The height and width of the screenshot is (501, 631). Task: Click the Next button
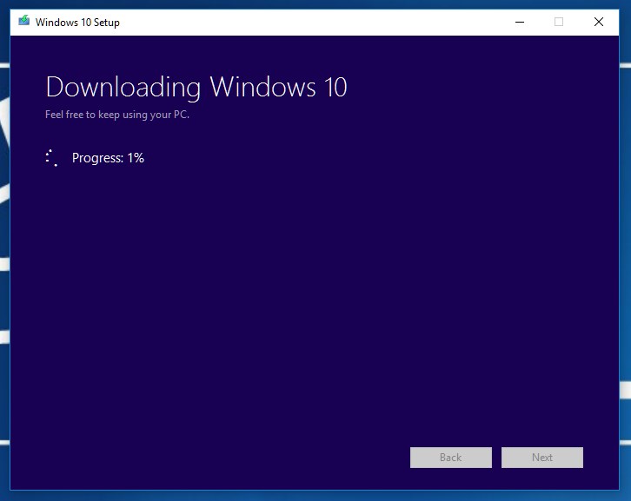point(542,458)
